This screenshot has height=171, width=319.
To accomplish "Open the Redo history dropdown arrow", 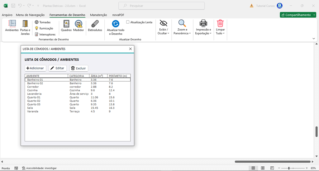I will [33, 6].
